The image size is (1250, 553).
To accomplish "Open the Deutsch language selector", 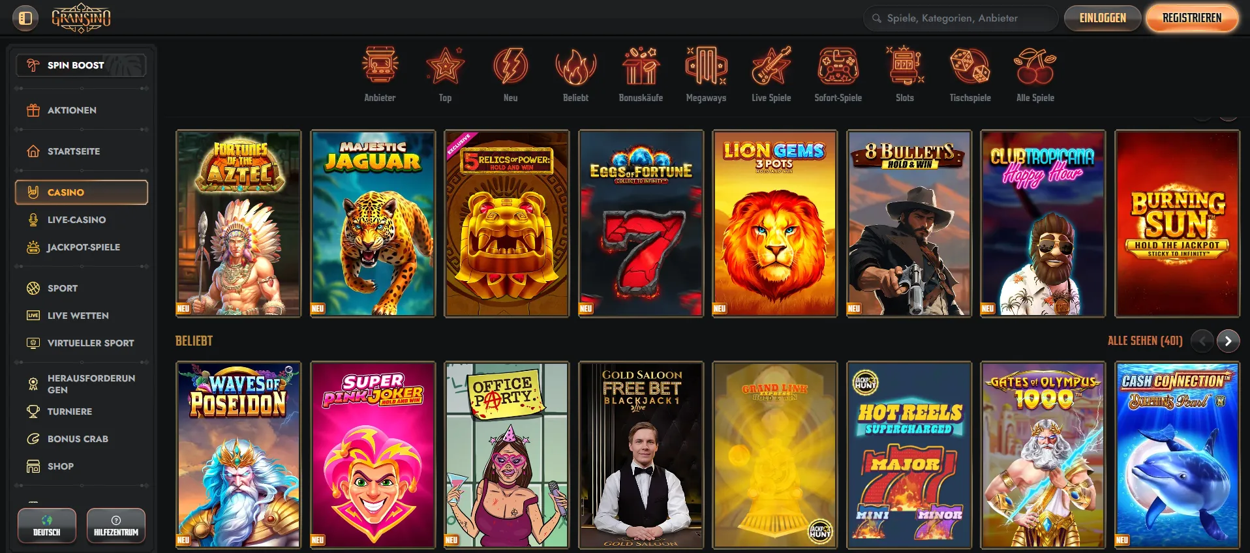I will click(x=47, y=526).
